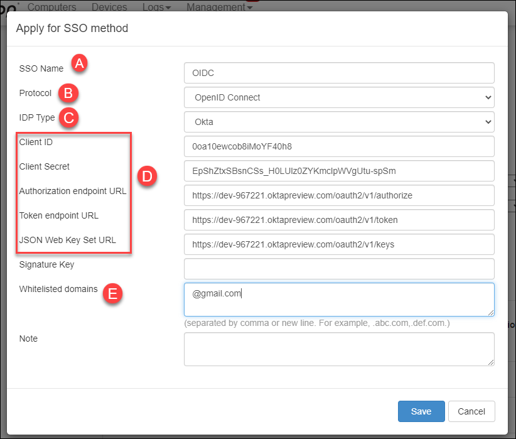Focus the SSO Name field containing OIDC
The width and height of the screenshot is (516, 439).
(339, 73)
